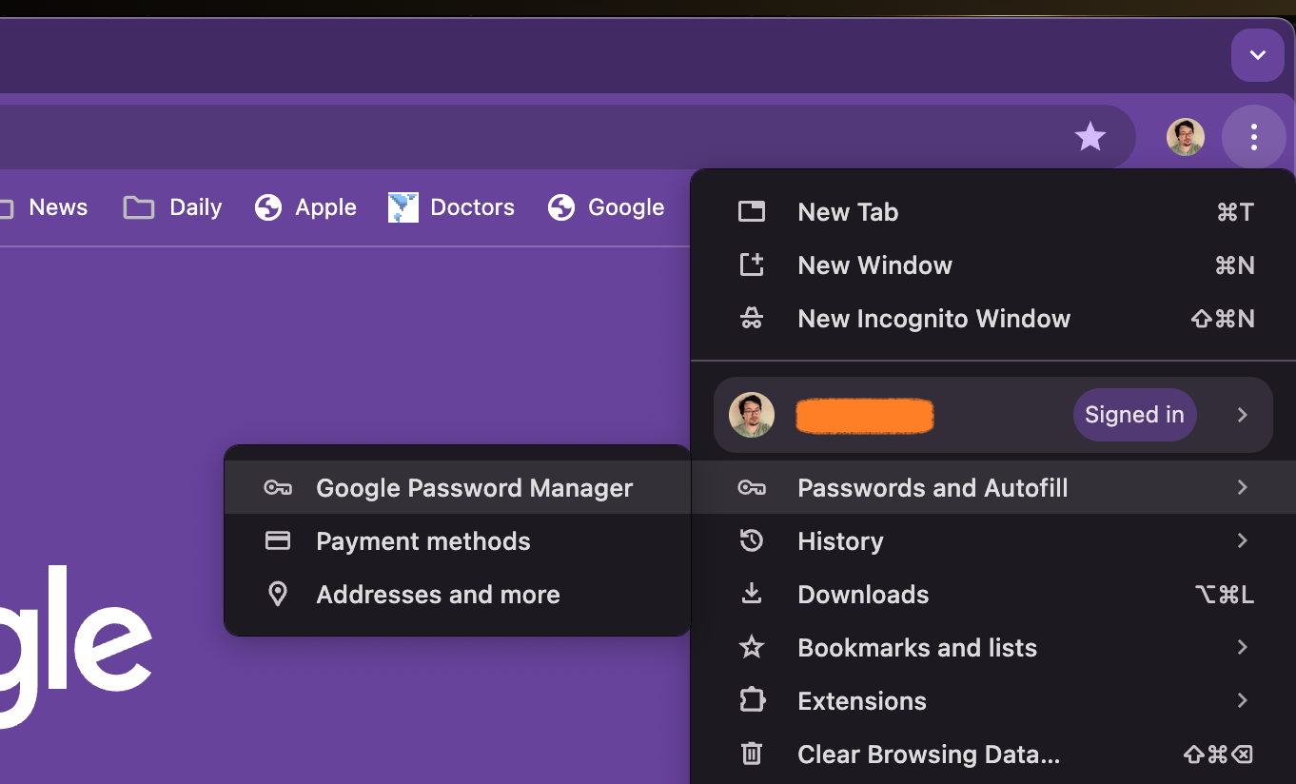Click the key icon beside Passwords and Autofill
Screen dimensions: 1296x784
click(x=752, y=488)
